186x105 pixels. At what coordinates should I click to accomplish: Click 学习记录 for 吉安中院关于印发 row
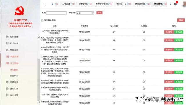[179, 50]
